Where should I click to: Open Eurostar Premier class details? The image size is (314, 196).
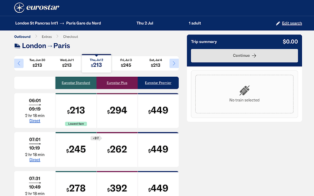pyautogui.click(x=158, y=83)
